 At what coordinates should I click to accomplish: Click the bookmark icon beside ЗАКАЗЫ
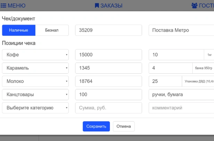pyautogui.click(x=97, y=6)
